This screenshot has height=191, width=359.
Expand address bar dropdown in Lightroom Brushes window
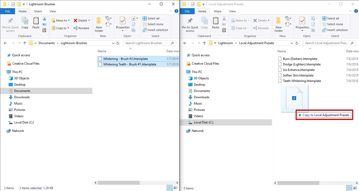click(113, 43)
